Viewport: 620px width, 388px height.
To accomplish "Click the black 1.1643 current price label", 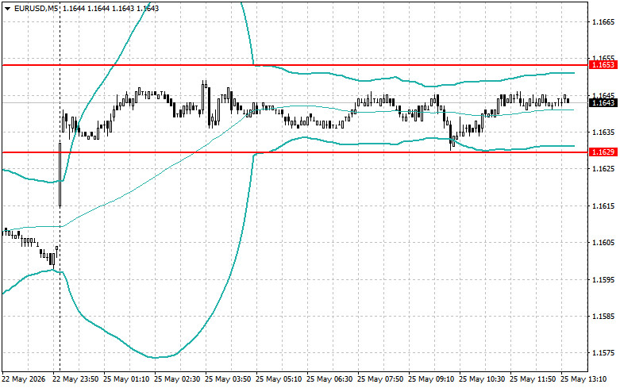I will (x=603, y=102).
